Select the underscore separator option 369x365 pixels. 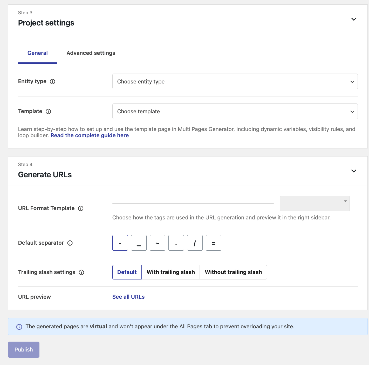tap(139, 243)
